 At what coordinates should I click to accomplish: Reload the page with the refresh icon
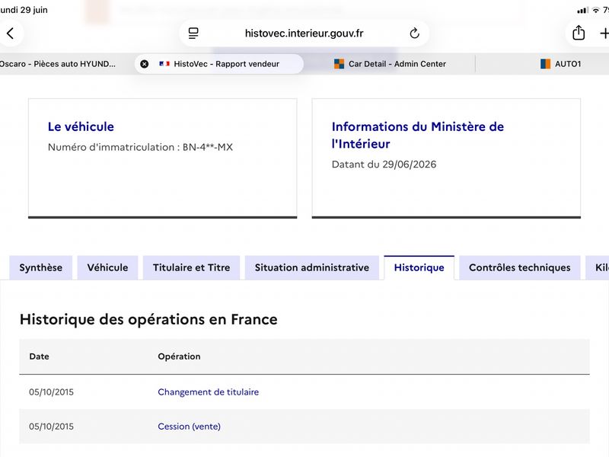[x=414, y=34]
